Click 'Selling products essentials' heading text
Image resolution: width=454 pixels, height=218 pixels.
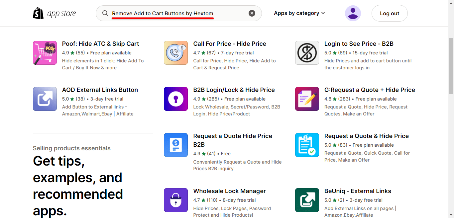pos(72,148)
